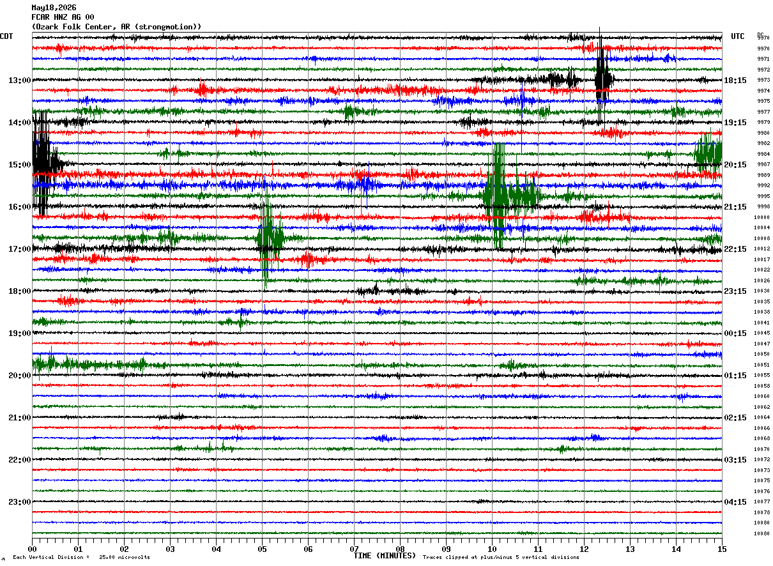
Task: Click the minute 07 tick label
Action: 354,549
